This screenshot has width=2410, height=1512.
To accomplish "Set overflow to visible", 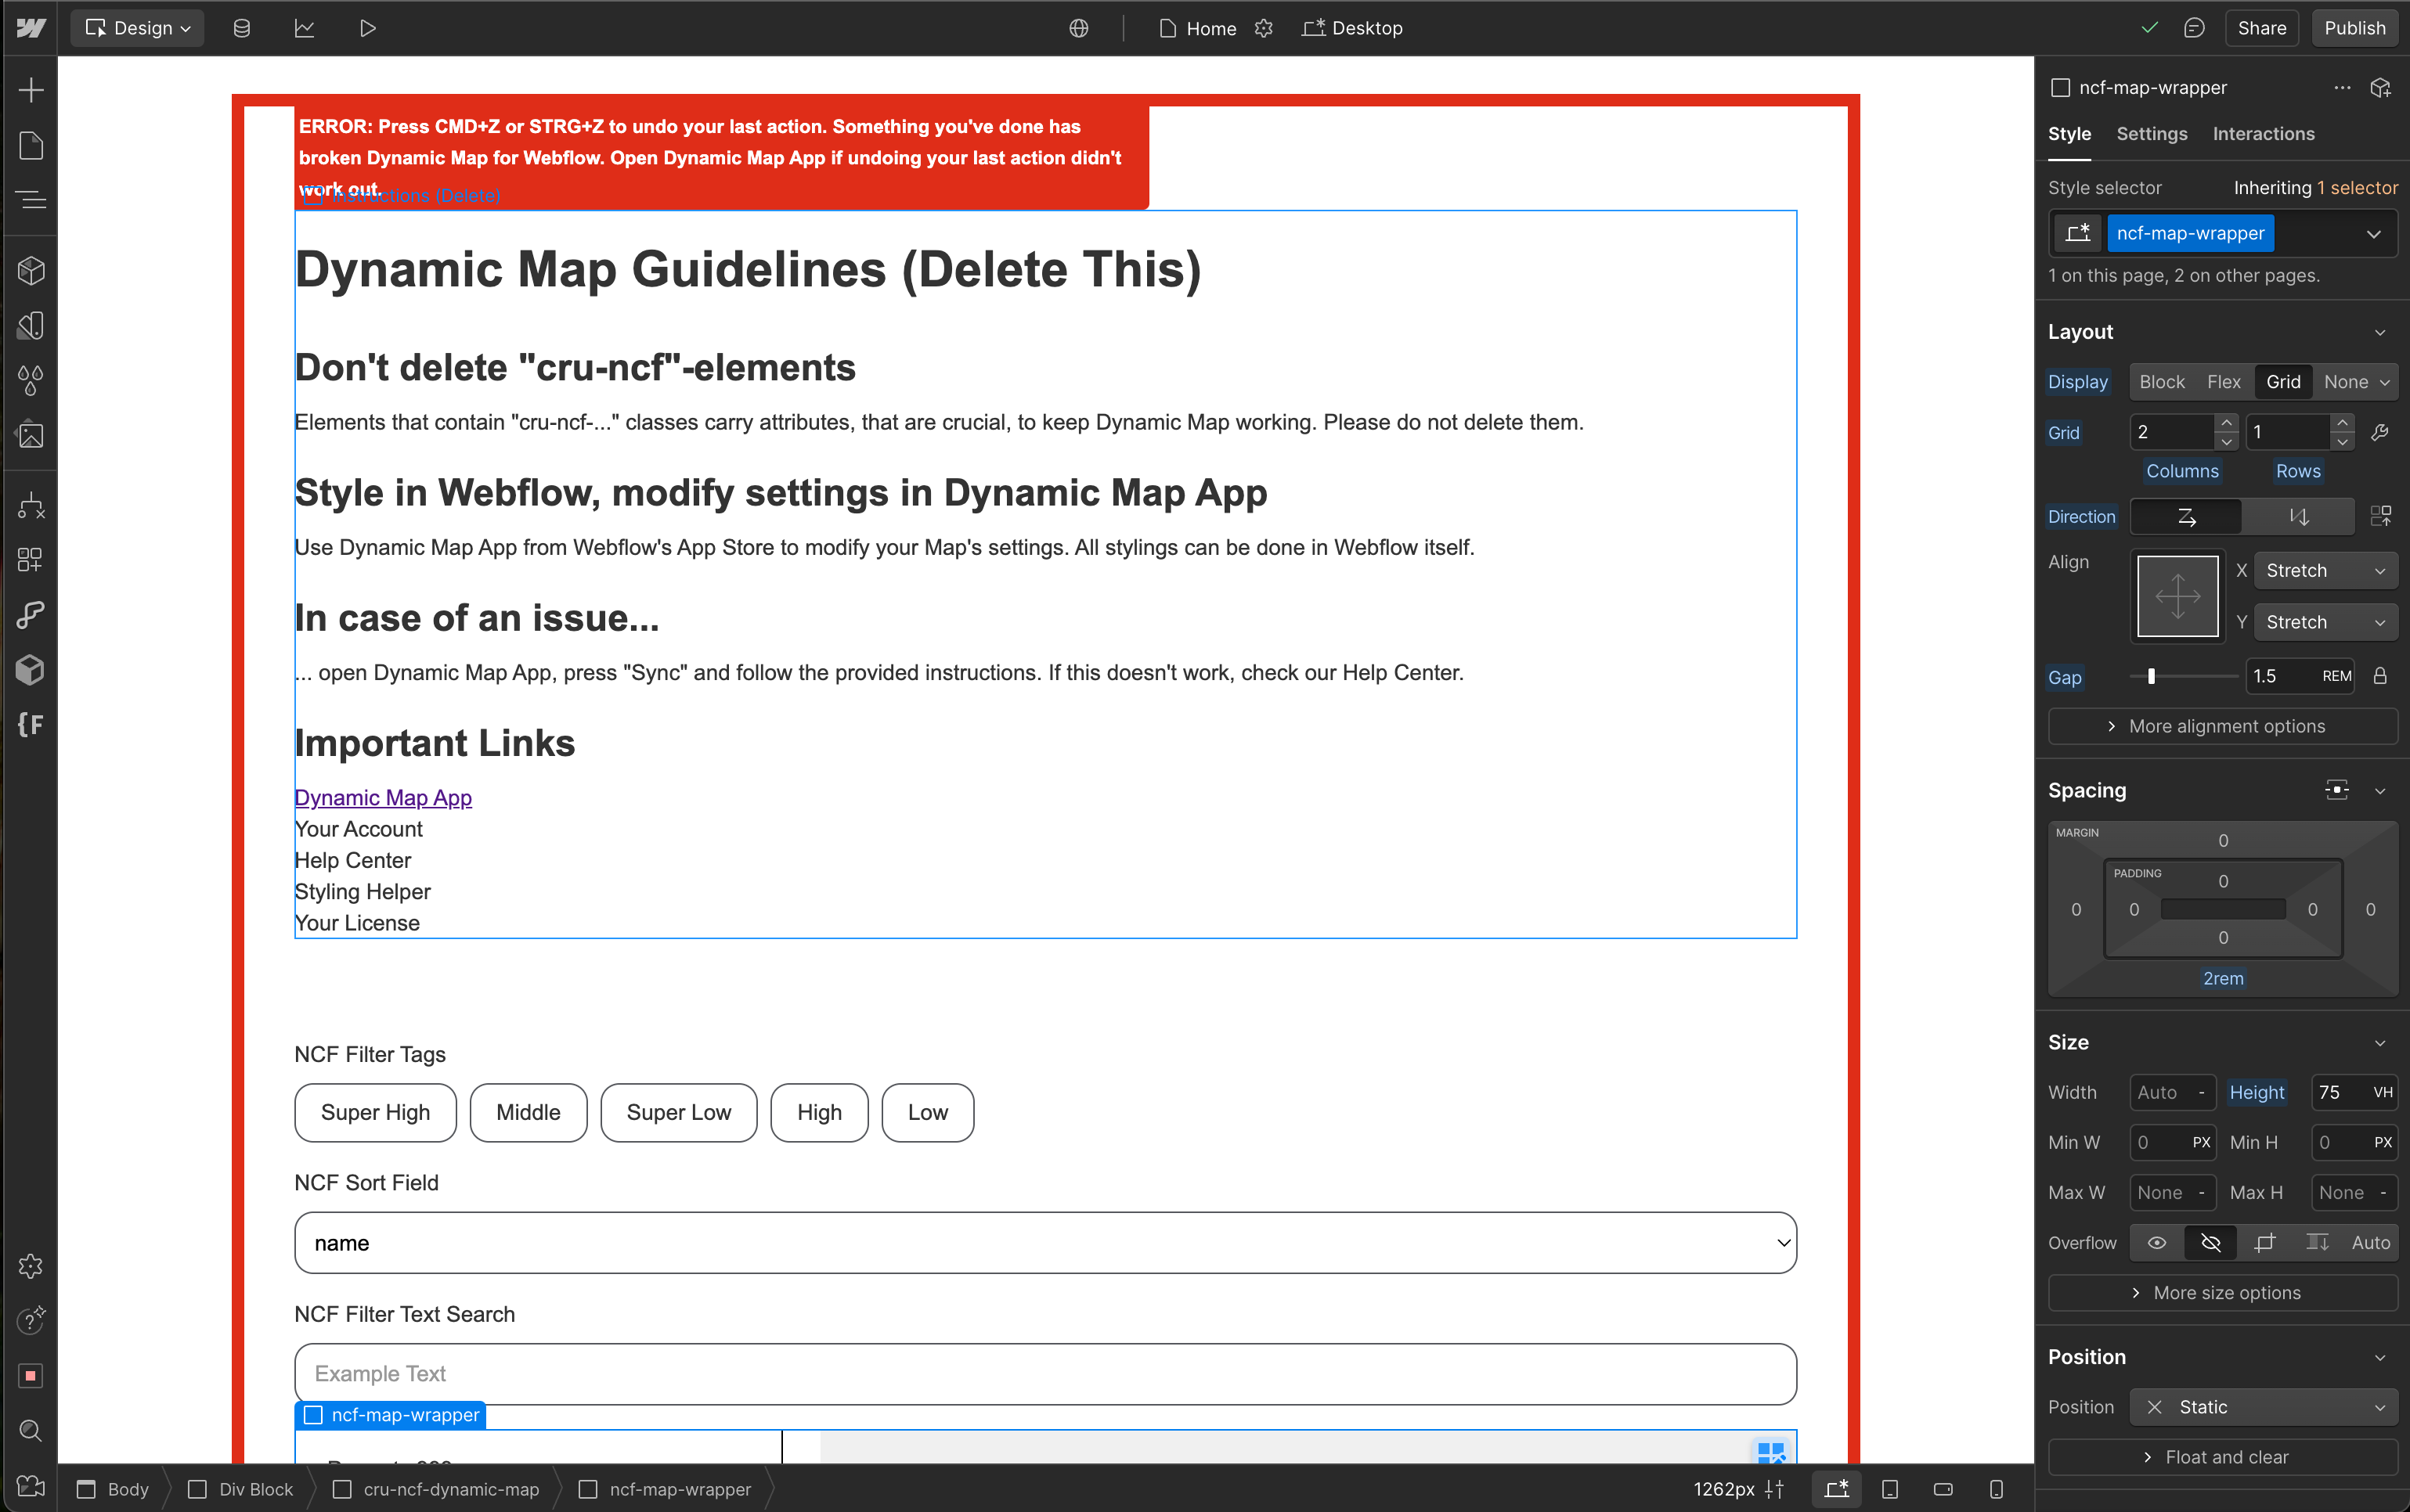I will click(x=2157, y=1242).
